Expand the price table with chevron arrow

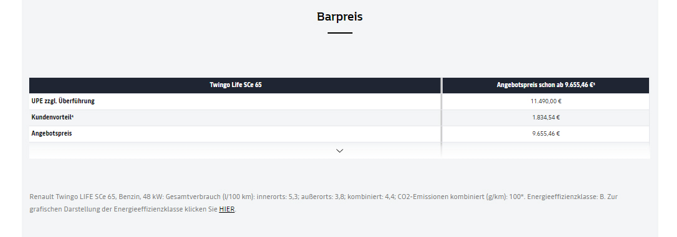click(x=339, y=151)
